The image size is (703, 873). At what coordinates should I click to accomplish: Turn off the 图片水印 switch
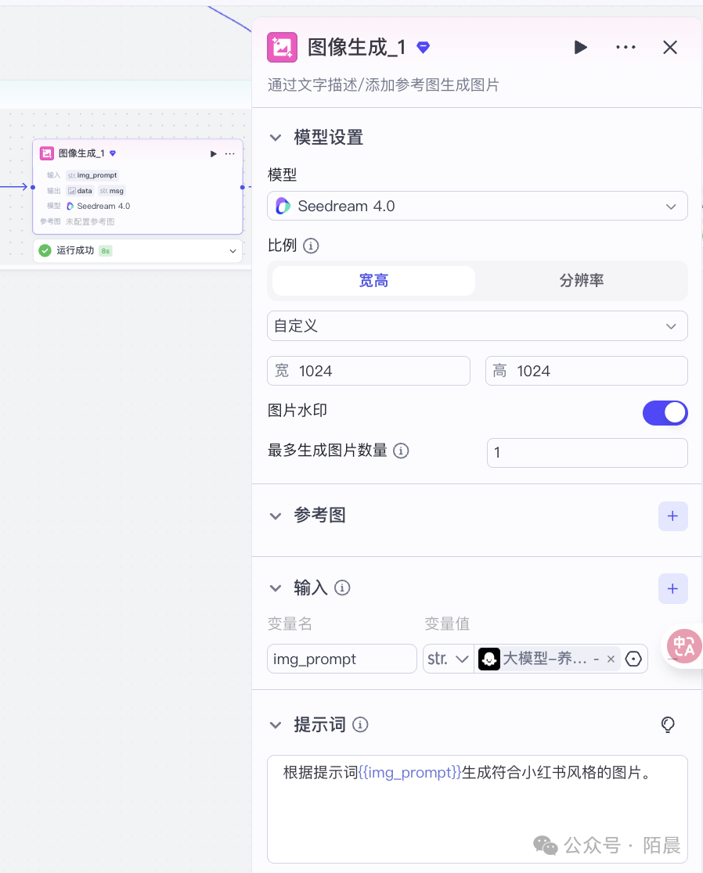tap(665, 413)
